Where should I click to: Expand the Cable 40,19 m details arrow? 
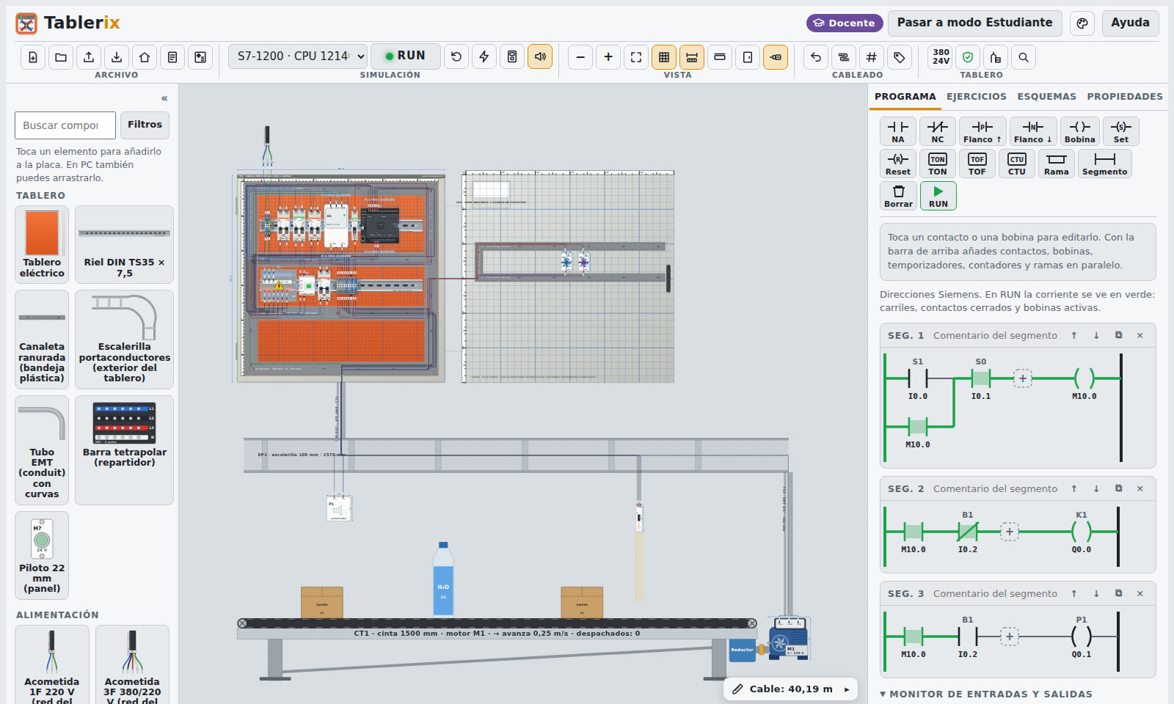(846, 689)
